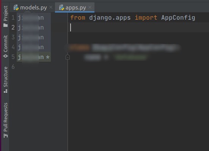The image size is (209, 151).
Task: Switch to the models.py tab
Action: pyautogui.click(x=33, y=8)
